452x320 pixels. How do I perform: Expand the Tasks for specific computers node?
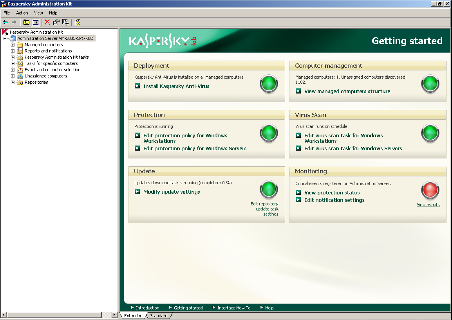[13, 63]
